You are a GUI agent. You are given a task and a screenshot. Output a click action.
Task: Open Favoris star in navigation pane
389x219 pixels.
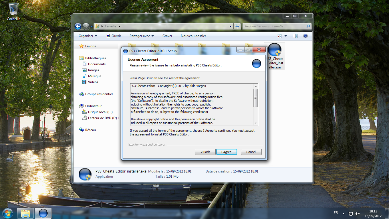(x=82, y=46)
